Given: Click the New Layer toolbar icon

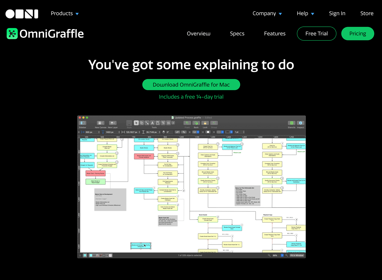Looking at the screenshot, I should (113, 123).
